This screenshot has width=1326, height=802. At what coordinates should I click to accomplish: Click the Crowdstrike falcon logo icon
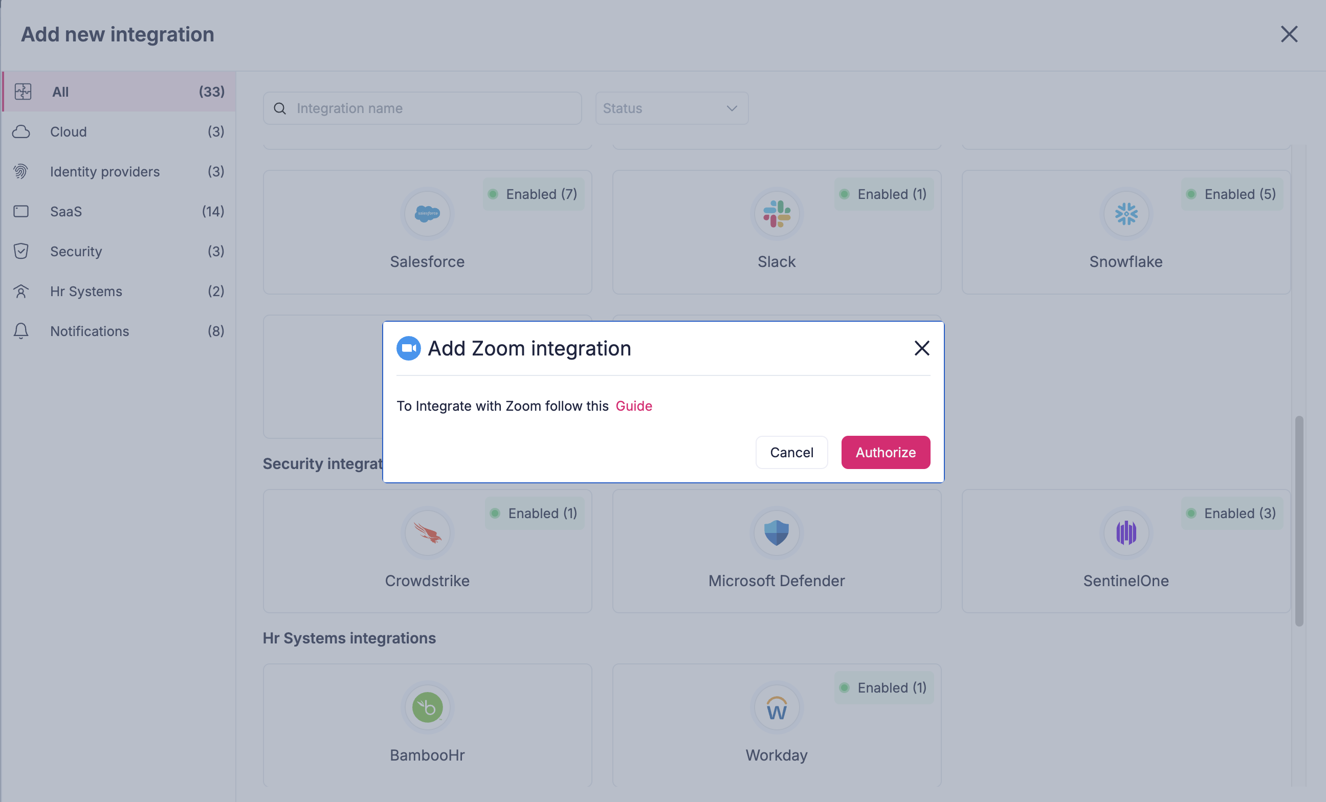[427, 532]
